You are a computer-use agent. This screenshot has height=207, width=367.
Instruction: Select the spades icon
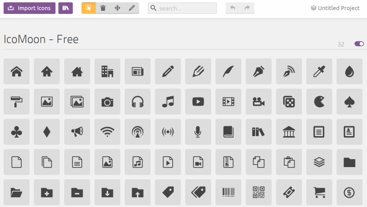[350, 101]
